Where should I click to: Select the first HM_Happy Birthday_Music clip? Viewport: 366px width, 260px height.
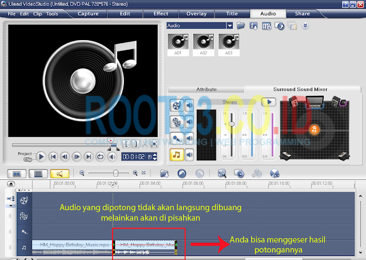pyautogui.click(x=73, y=247)
